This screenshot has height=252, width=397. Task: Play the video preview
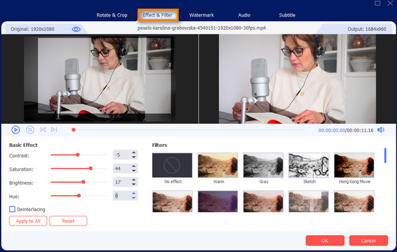(x=15, y=130)
